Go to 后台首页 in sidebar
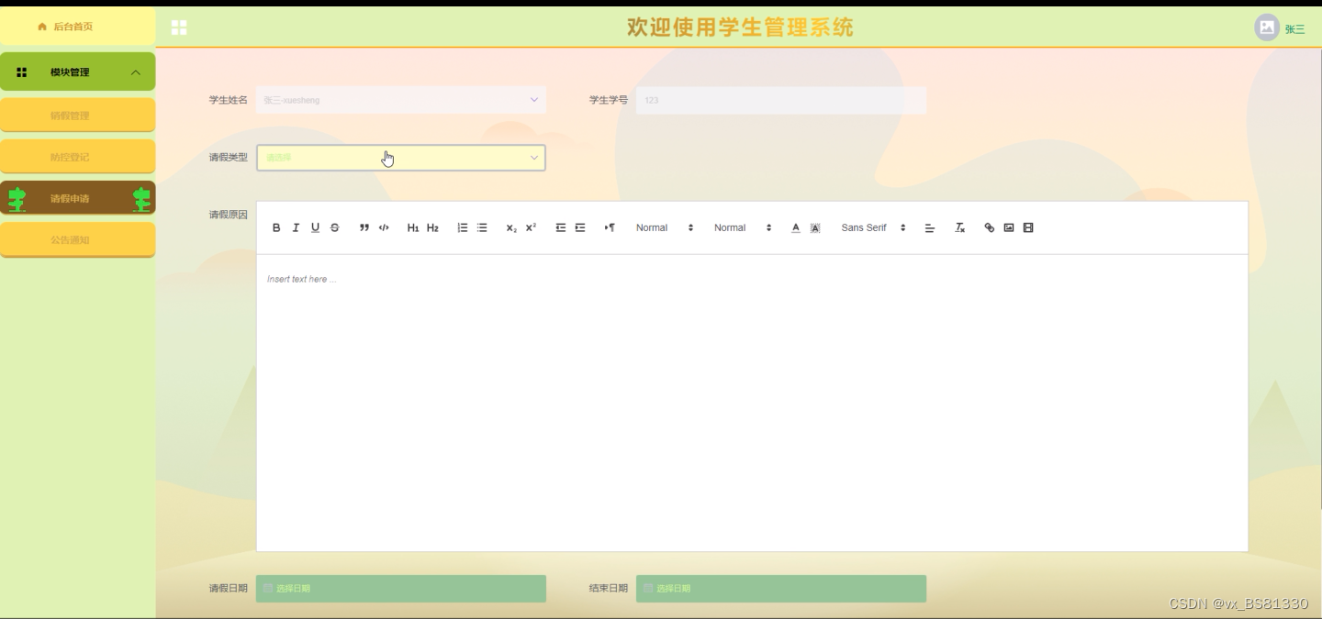This screenshot has height=619, width=1322. coord(73,27)
